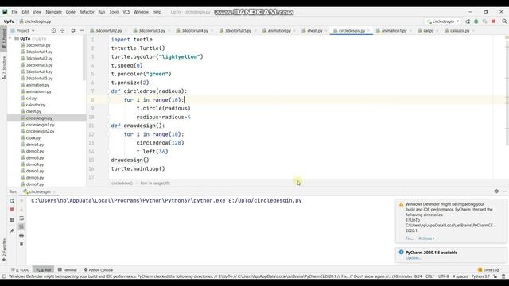
Task: Clear all console output with trash icon
Action: click(21, 244)
